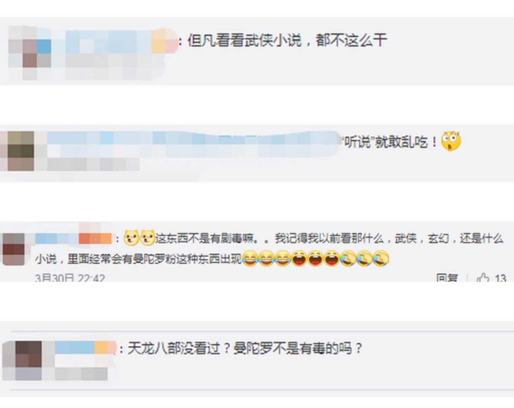Click blurred username before 天龙八部没看过
514x408 pixels.
coord(85,347)
